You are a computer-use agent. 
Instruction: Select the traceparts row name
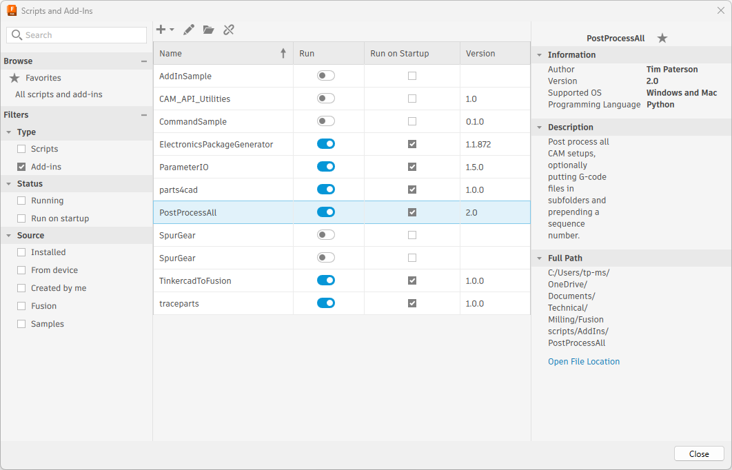[x=179, y=304]
